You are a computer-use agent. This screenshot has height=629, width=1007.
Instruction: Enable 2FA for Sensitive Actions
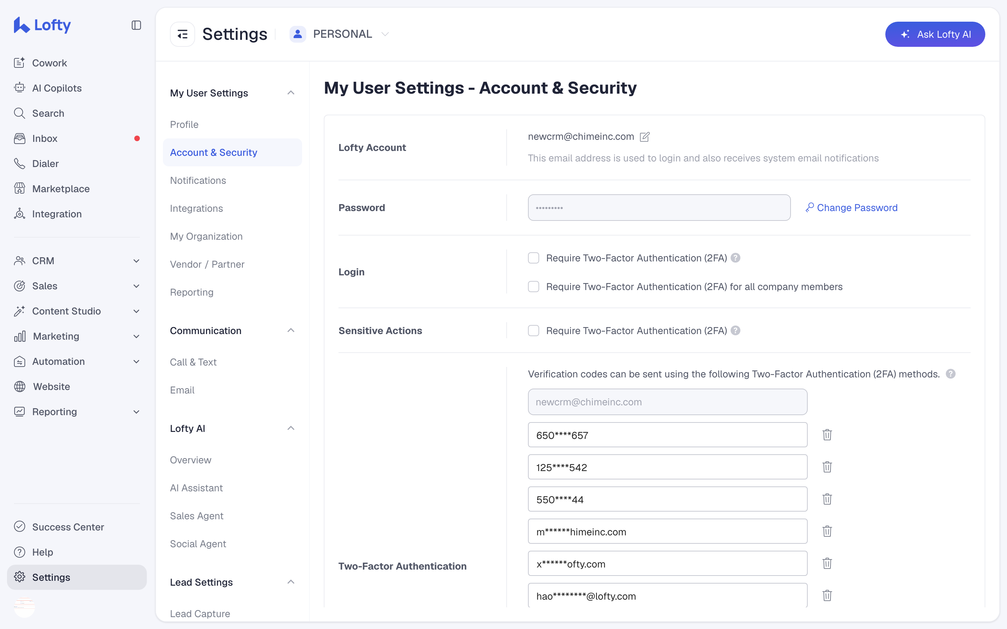coord(534,330)
